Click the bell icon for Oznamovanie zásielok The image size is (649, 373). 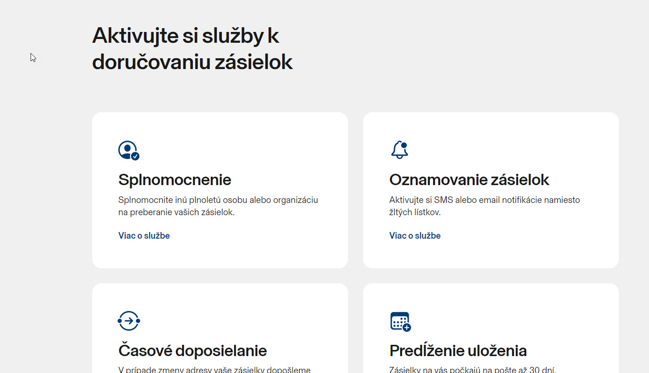(x=399, y=150)
